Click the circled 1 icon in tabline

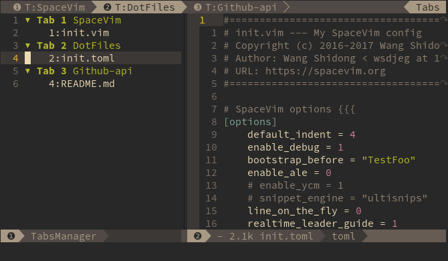(17, 7)
